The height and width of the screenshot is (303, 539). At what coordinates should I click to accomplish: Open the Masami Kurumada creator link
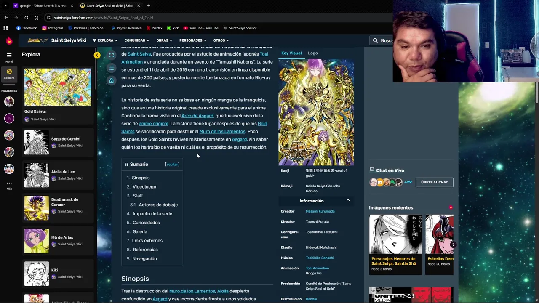point(320,211)
